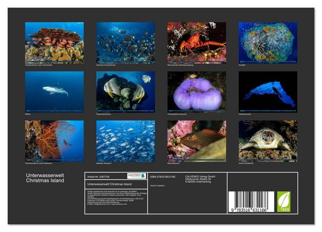Click the 'Höhlentauchen' caption

(245, 114)
